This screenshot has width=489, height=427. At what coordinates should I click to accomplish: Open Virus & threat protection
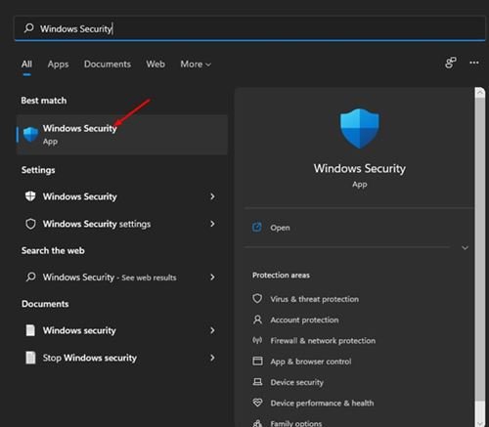point(314,299)
